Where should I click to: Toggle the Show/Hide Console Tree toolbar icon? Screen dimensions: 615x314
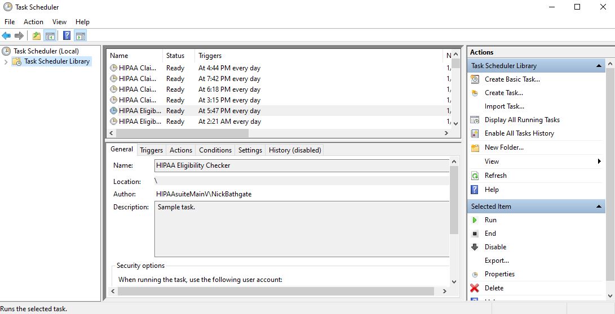[x=50, y=36]
